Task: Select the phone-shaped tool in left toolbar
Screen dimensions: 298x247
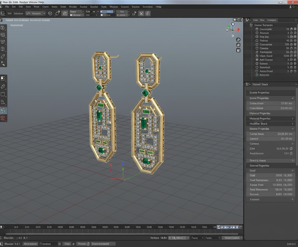Action: [3, 64]
